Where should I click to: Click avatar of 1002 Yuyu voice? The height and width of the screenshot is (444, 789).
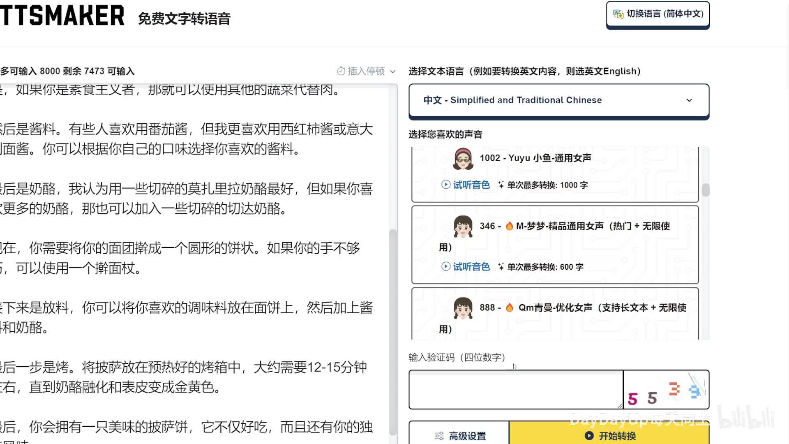[x=463, y=159]
